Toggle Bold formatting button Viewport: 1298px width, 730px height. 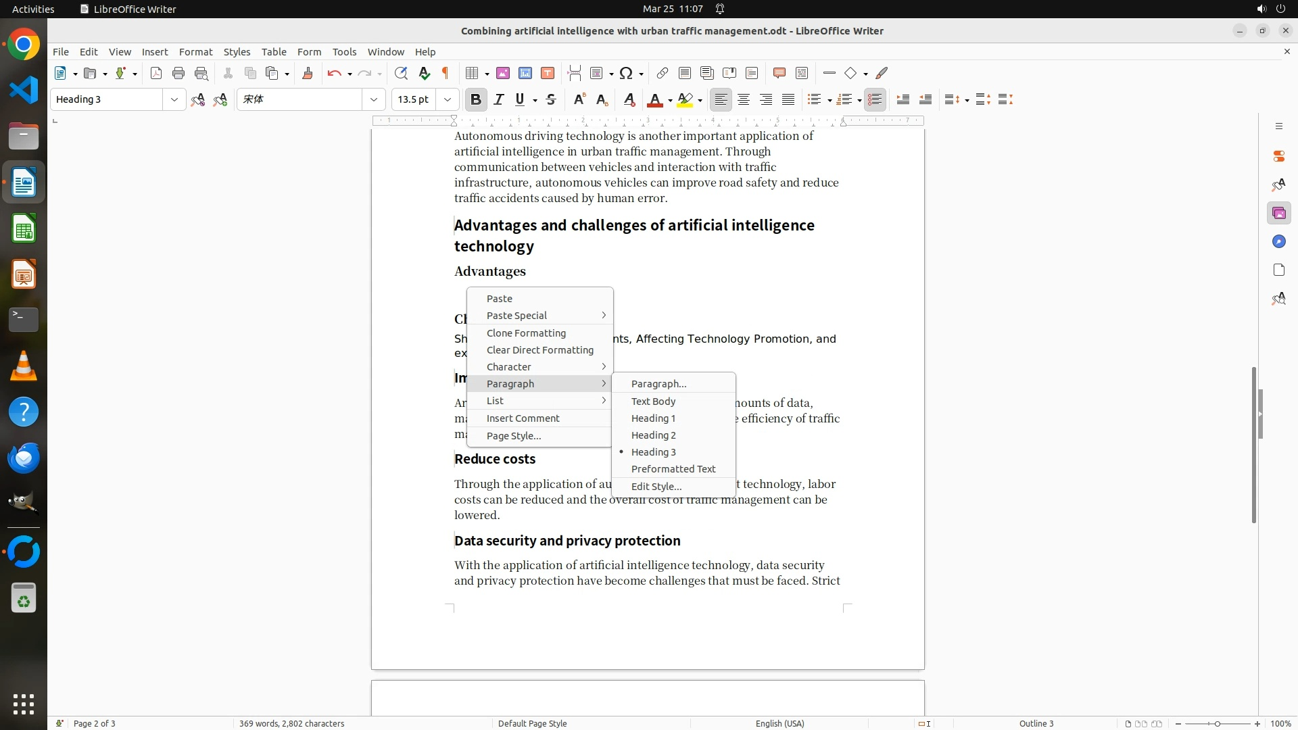point(476,99)
